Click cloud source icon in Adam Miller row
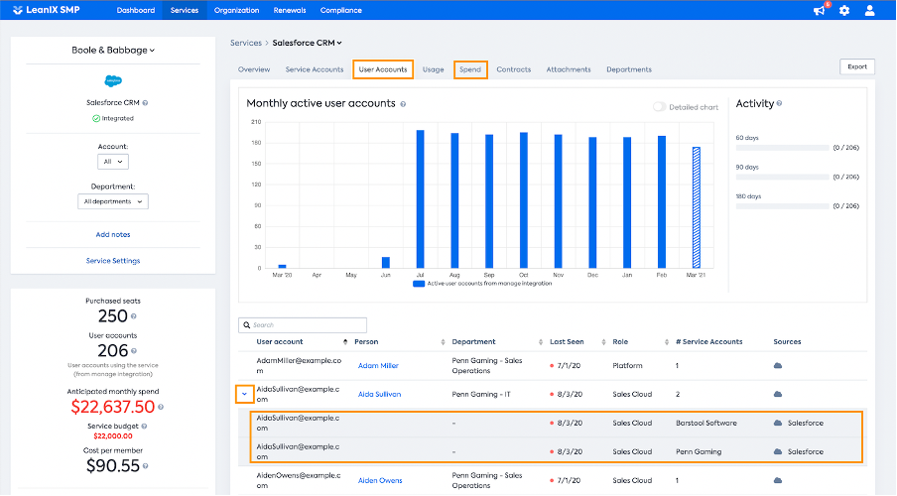This screenshot has height=496, width=897. [x=778, y=366]
